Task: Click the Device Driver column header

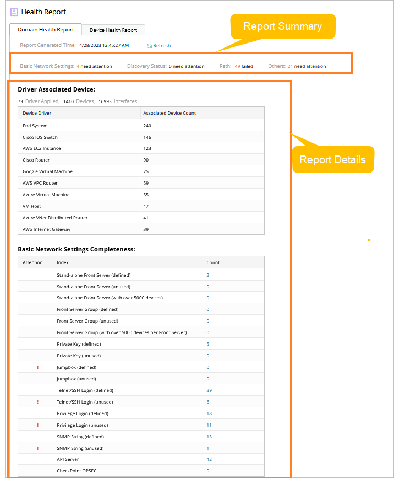Action: pos(37,113)
